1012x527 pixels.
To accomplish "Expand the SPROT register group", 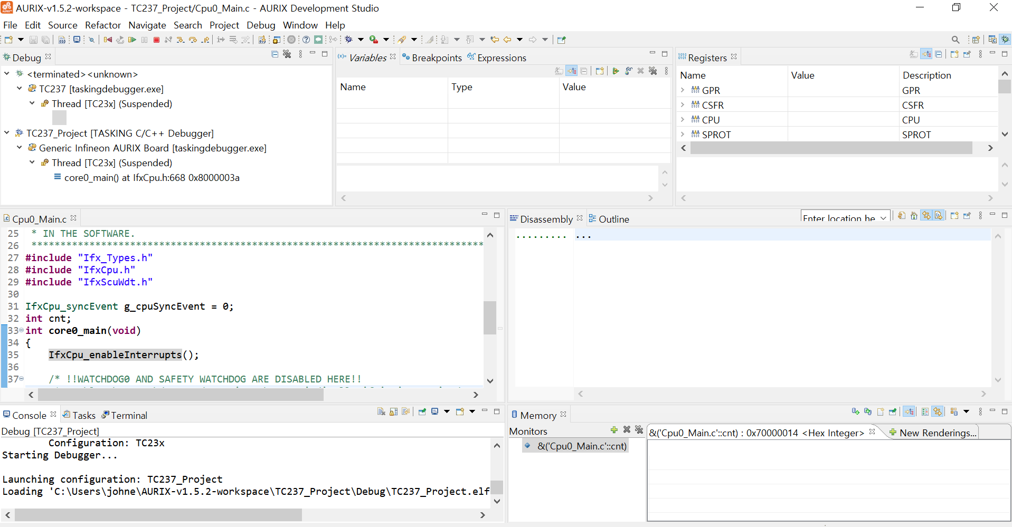I will click(x=683, y=135).
